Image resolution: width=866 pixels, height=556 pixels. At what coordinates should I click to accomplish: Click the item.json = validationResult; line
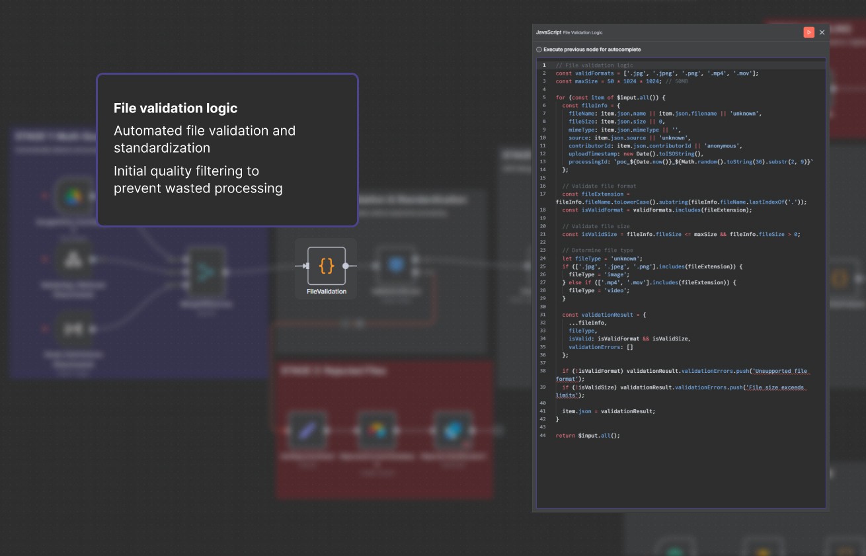point(609,411)
